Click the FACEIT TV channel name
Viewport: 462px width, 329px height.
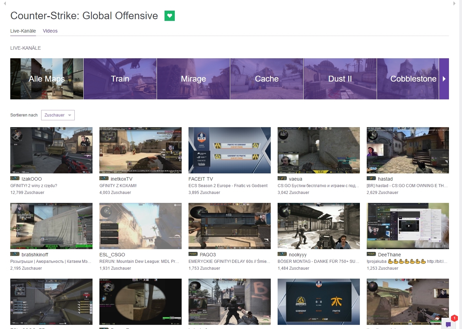[200, 179]
